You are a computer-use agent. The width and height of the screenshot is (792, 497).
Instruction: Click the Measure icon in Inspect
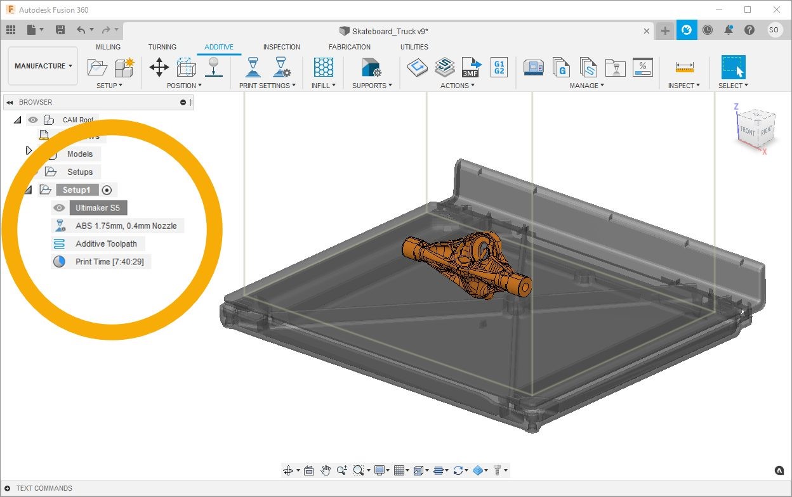(x=683, y=67)
